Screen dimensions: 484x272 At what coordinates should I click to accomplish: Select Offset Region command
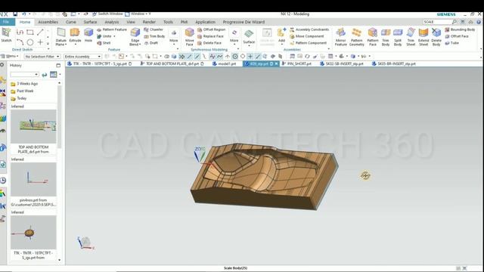click(x=211, y=29)
